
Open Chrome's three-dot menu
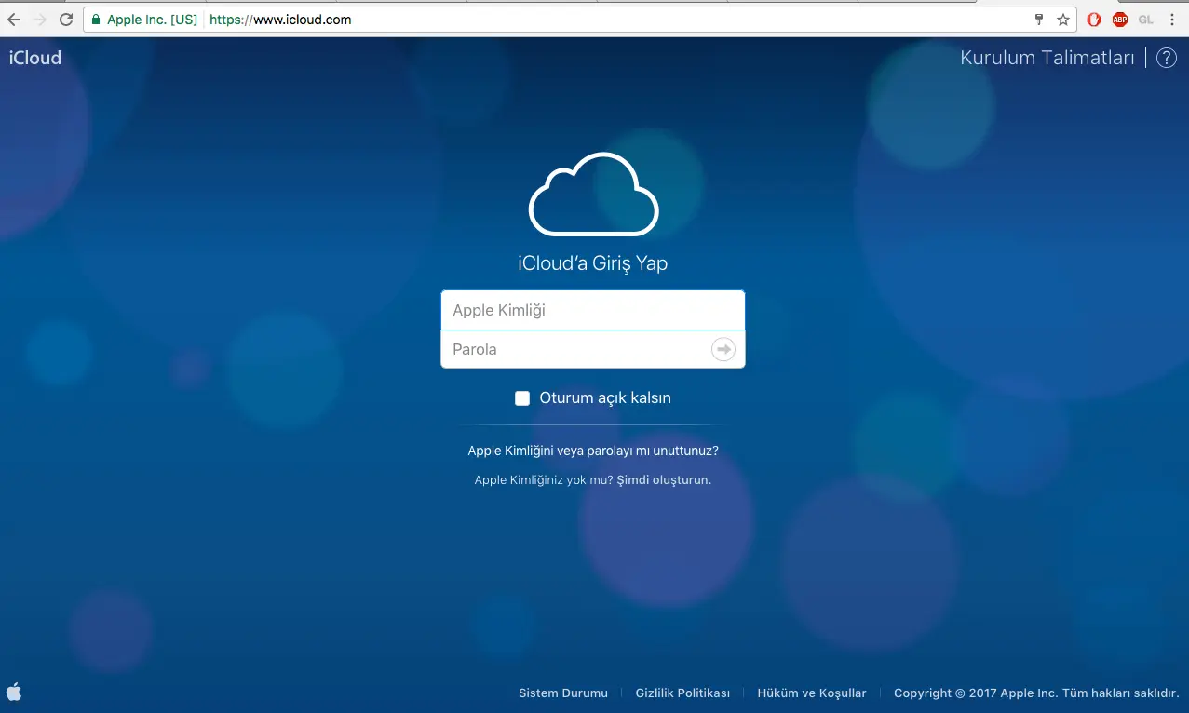pyautogui.click(x=1172, y=20)
